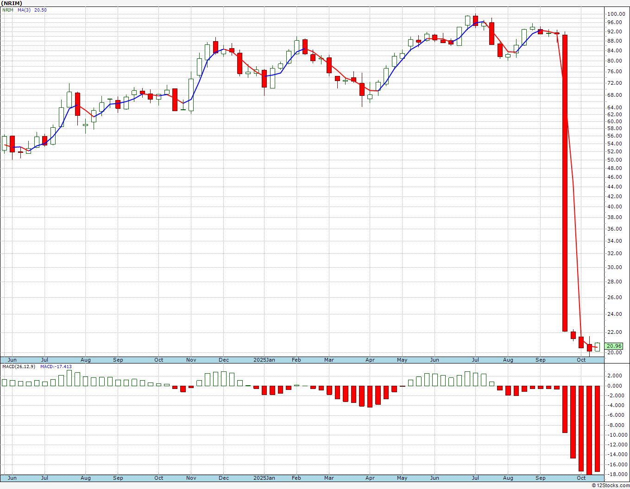This screenshot has height=489, width=630.
Task: Pick the "26.00" price axis label
Action: [x=614, y=297]
